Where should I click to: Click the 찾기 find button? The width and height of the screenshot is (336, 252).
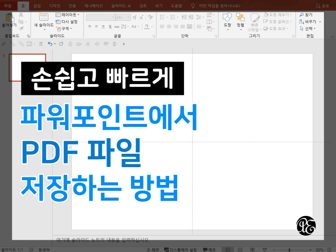(x=306, y=15)
